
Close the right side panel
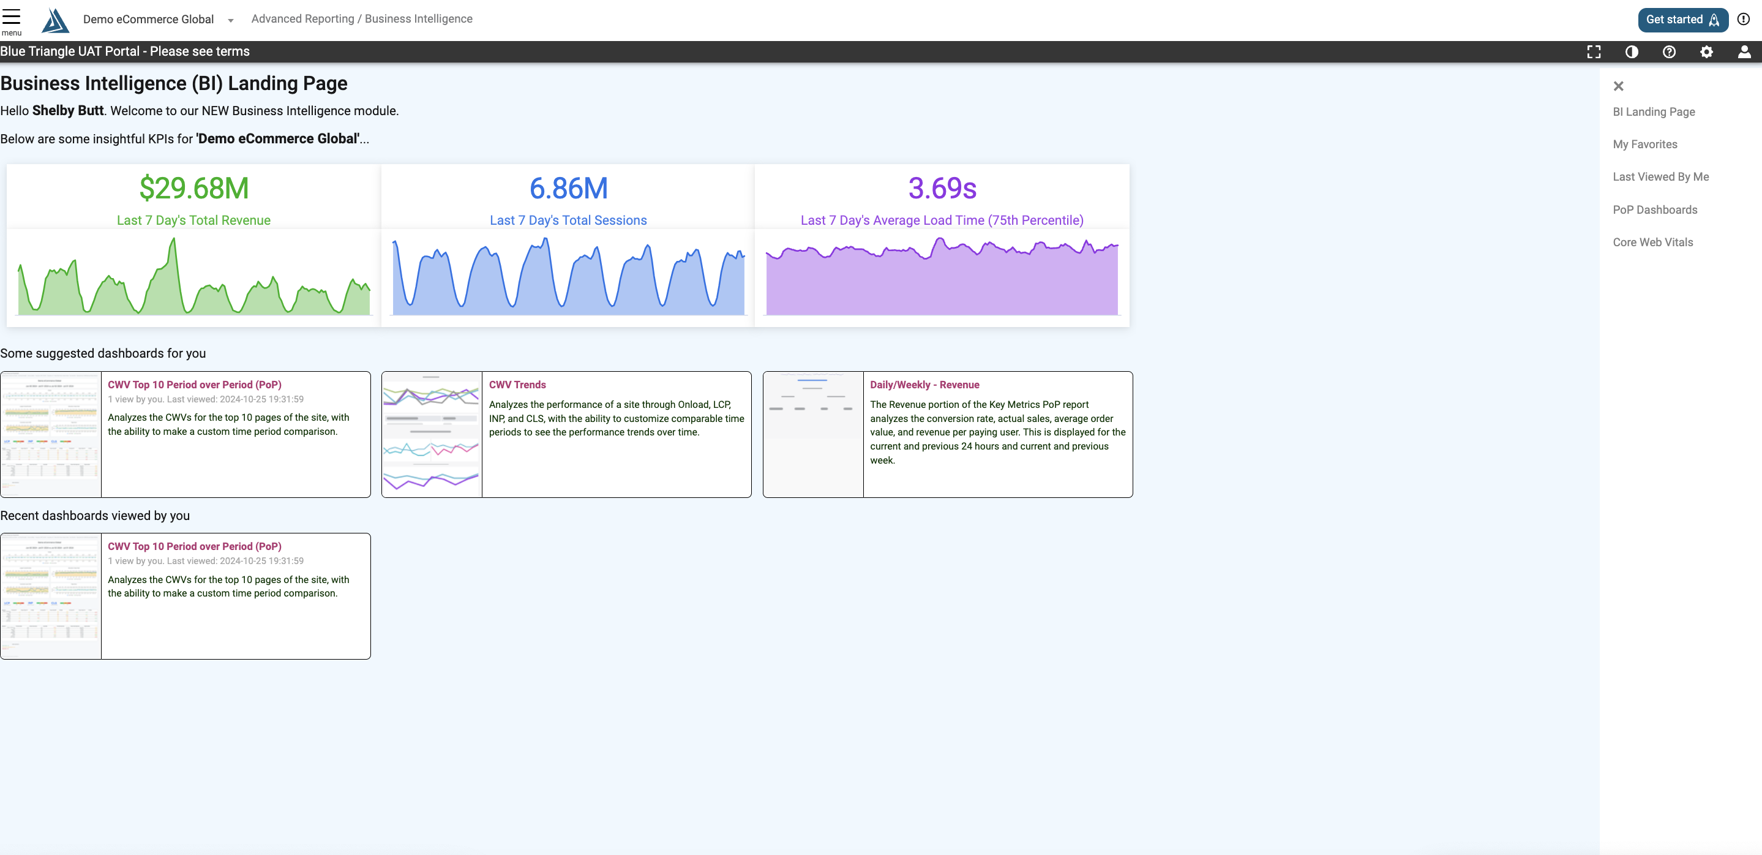tap(1618, 86)
